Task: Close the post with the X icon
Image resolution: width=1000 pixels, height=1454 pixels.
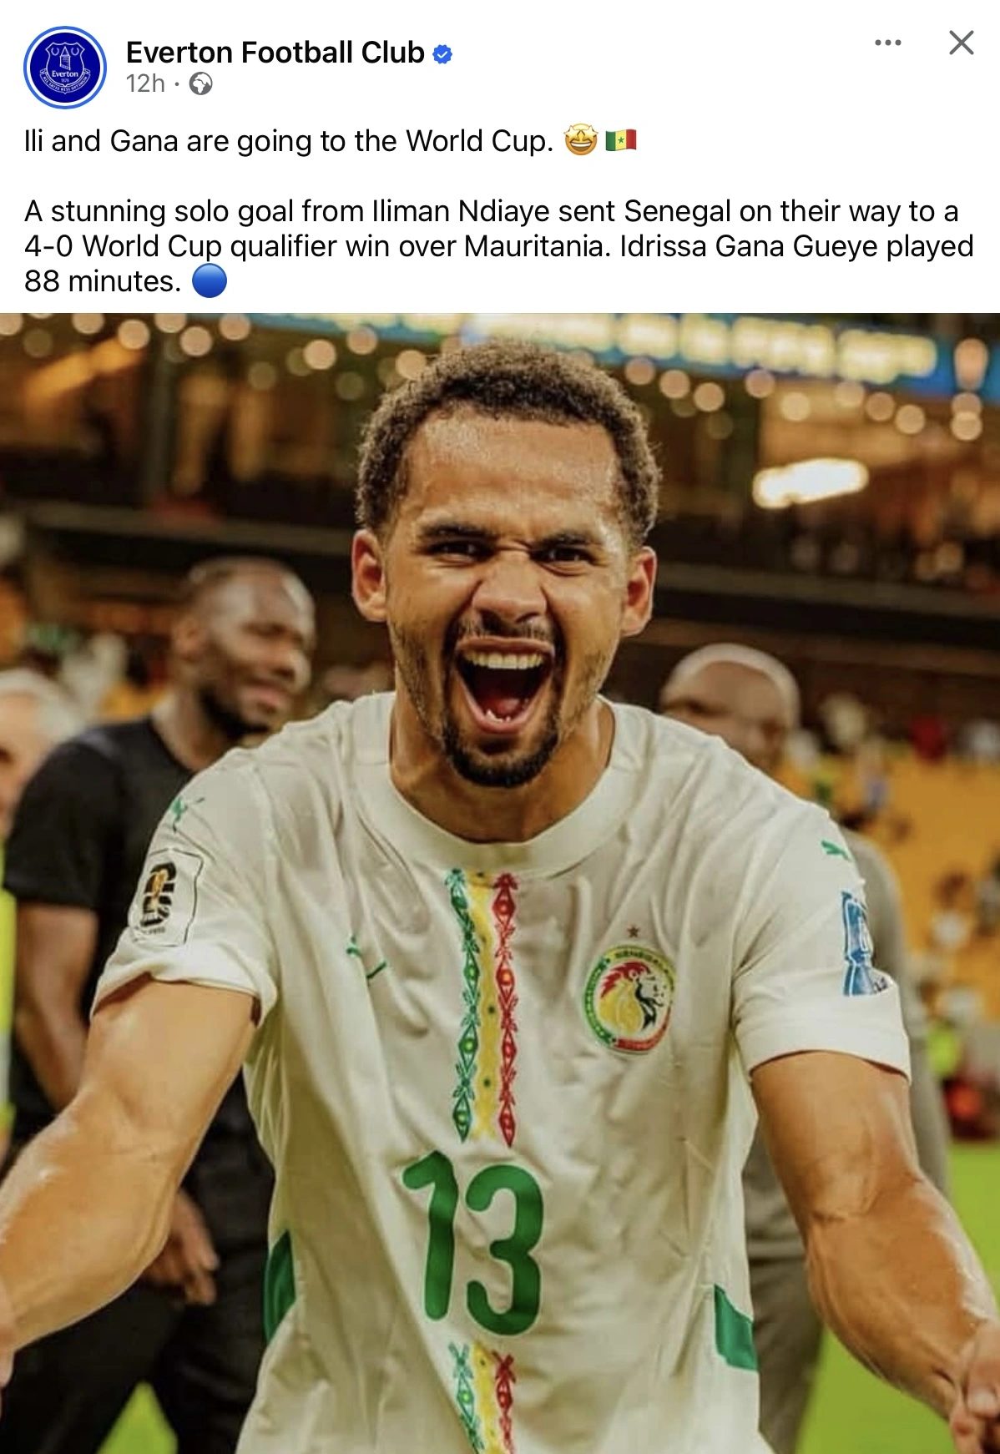Action: coord(962,43)
